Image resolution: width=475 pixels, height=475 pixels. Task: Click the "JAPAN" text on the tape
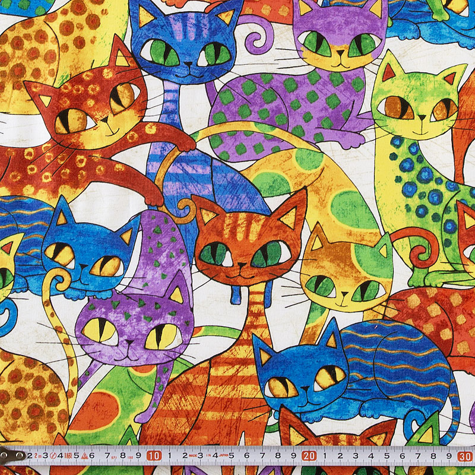tap(224, 455)
